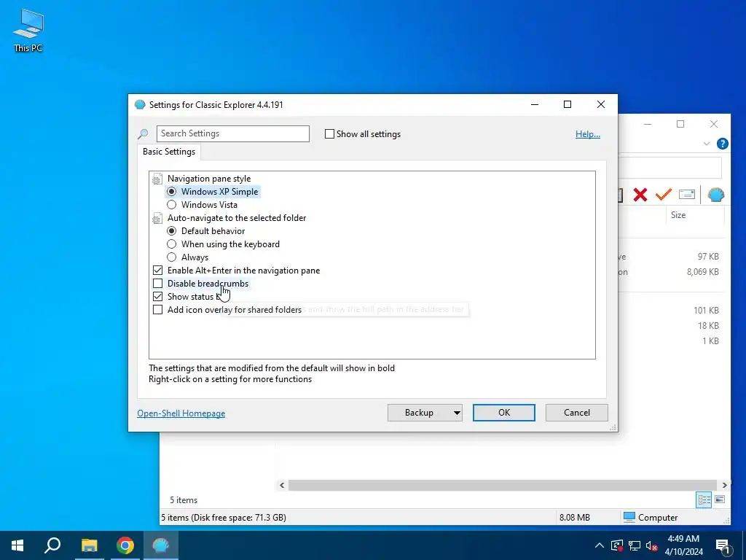
Task: Click the Explorer search box behind the dialog
Action: 670,168
